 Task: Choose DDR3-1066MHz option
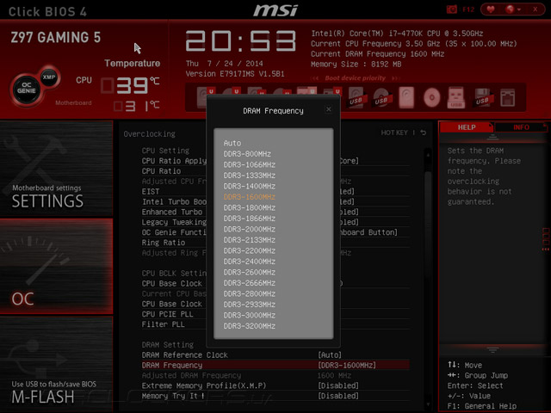pos(249,164)
